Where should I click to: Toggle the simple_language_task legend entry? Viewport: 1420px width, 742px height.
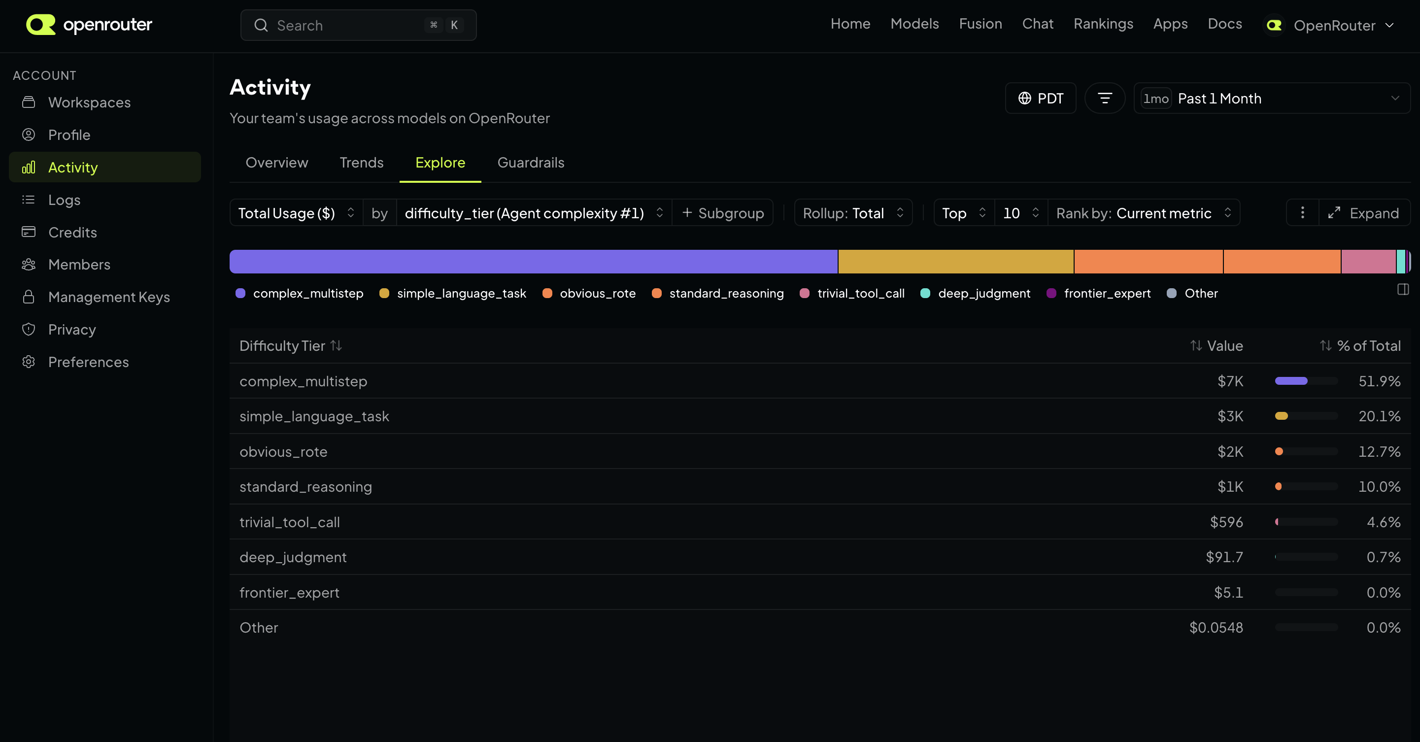453,293
